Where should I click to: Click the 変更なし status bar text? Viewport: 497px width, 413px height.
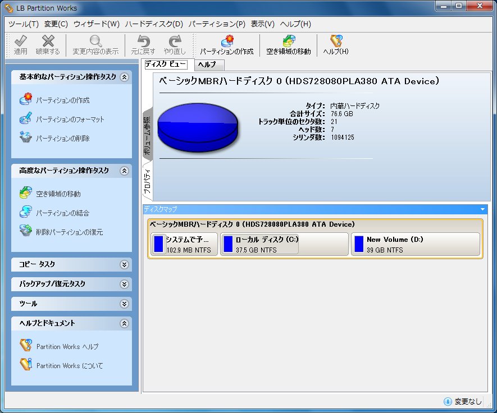468,402
